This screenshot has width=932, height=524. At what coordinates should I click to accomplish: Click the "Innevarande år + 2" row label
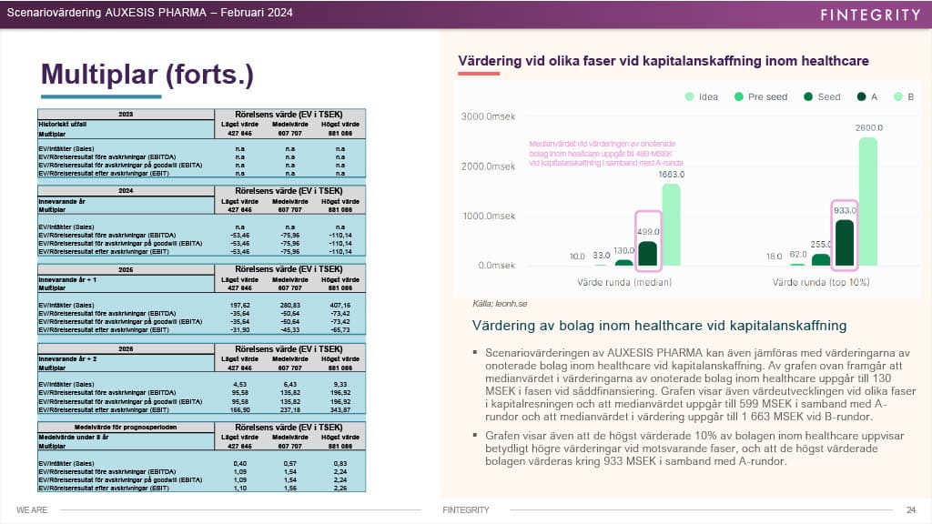pos(67,358)
